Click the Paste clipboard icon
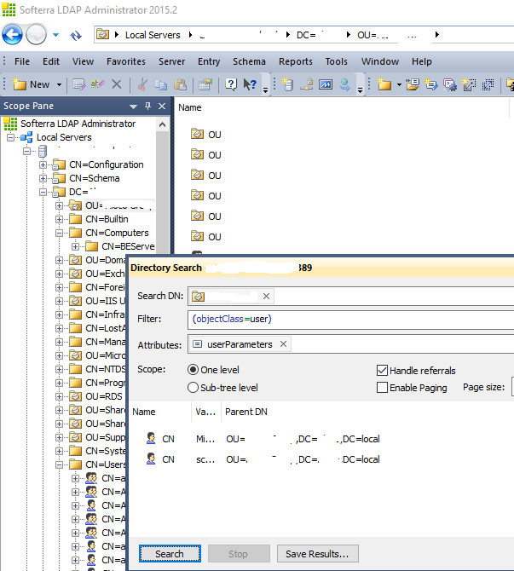514x571 pixels. click(x=180, y=84)
